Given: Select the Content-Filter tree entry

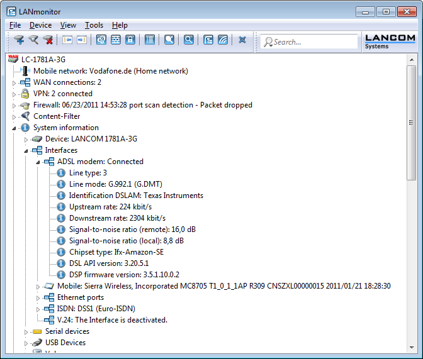Looking at the screenshot, I should click(x=57, y=116).
